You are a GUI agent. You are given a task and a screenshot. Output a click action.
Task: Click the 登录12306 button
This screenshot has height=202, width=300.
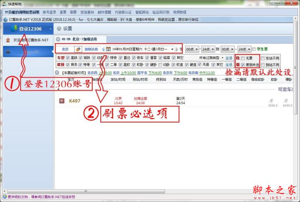[28, 29]
